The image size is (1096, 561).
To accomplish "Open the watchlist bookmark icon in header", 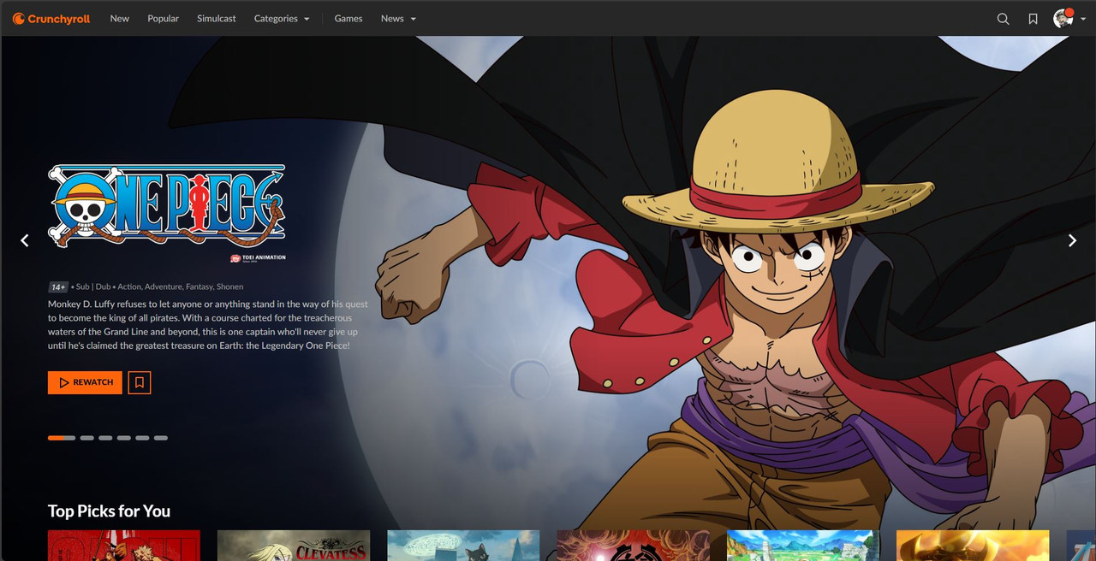I will pyautogui.click(x=1033, y=18).
